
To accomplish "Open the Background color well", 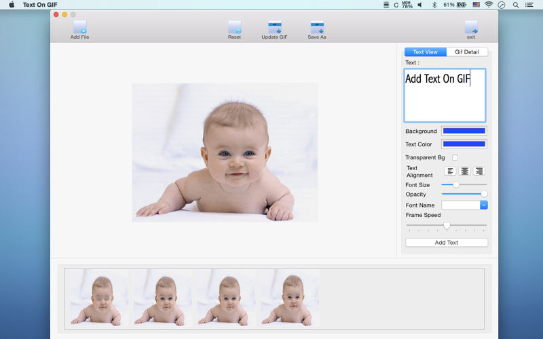I will pos(464,131).
